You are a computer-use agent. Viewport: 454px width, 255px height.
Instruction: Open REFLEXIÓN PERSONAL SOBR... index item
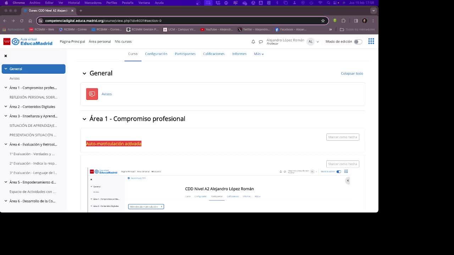click(x=33, y=97)
